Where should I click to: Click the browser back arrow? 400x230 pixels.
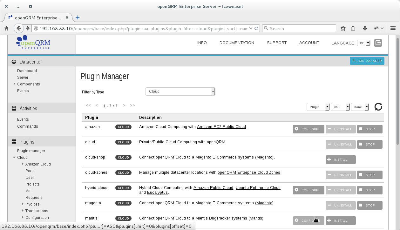pyautogui.click(x=19, y=28)
